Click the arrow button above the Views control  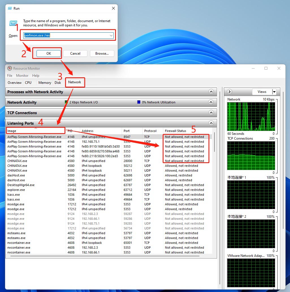click(x=229, y=91)
